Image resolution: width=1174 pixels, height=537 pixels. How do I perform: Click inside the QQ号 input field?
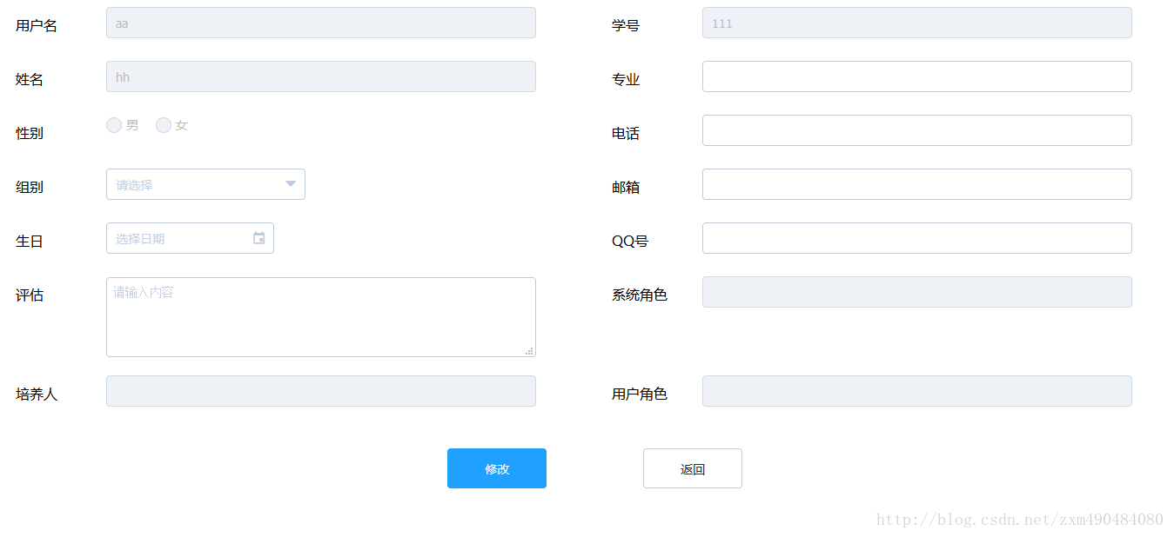coord(916,238)
